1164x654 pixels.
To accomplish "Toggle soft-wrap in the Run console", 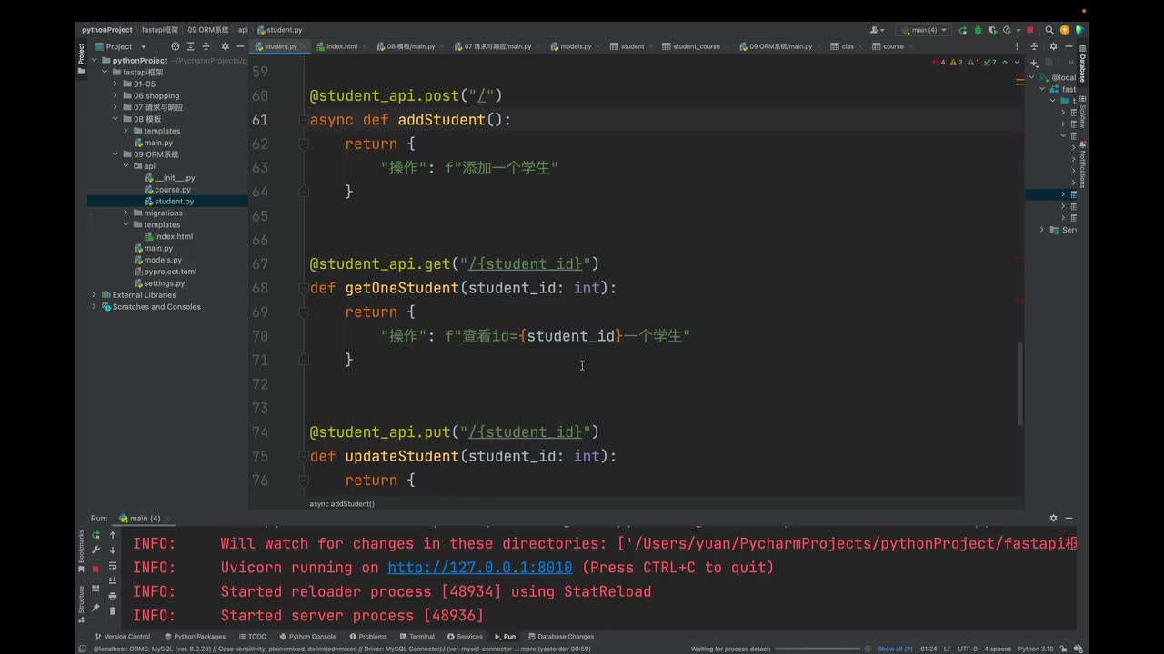I will pos(113,565).
